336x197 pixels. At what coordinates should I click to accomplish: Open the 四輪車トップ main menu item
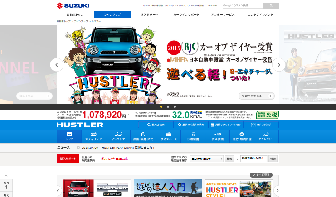tap(75, 15)
